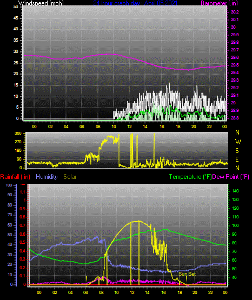Image resolution: width=252 pixels, height=300 pixels.
Task: Click the 'Barometer (.in)' axis title
Action: click(219, 3)
